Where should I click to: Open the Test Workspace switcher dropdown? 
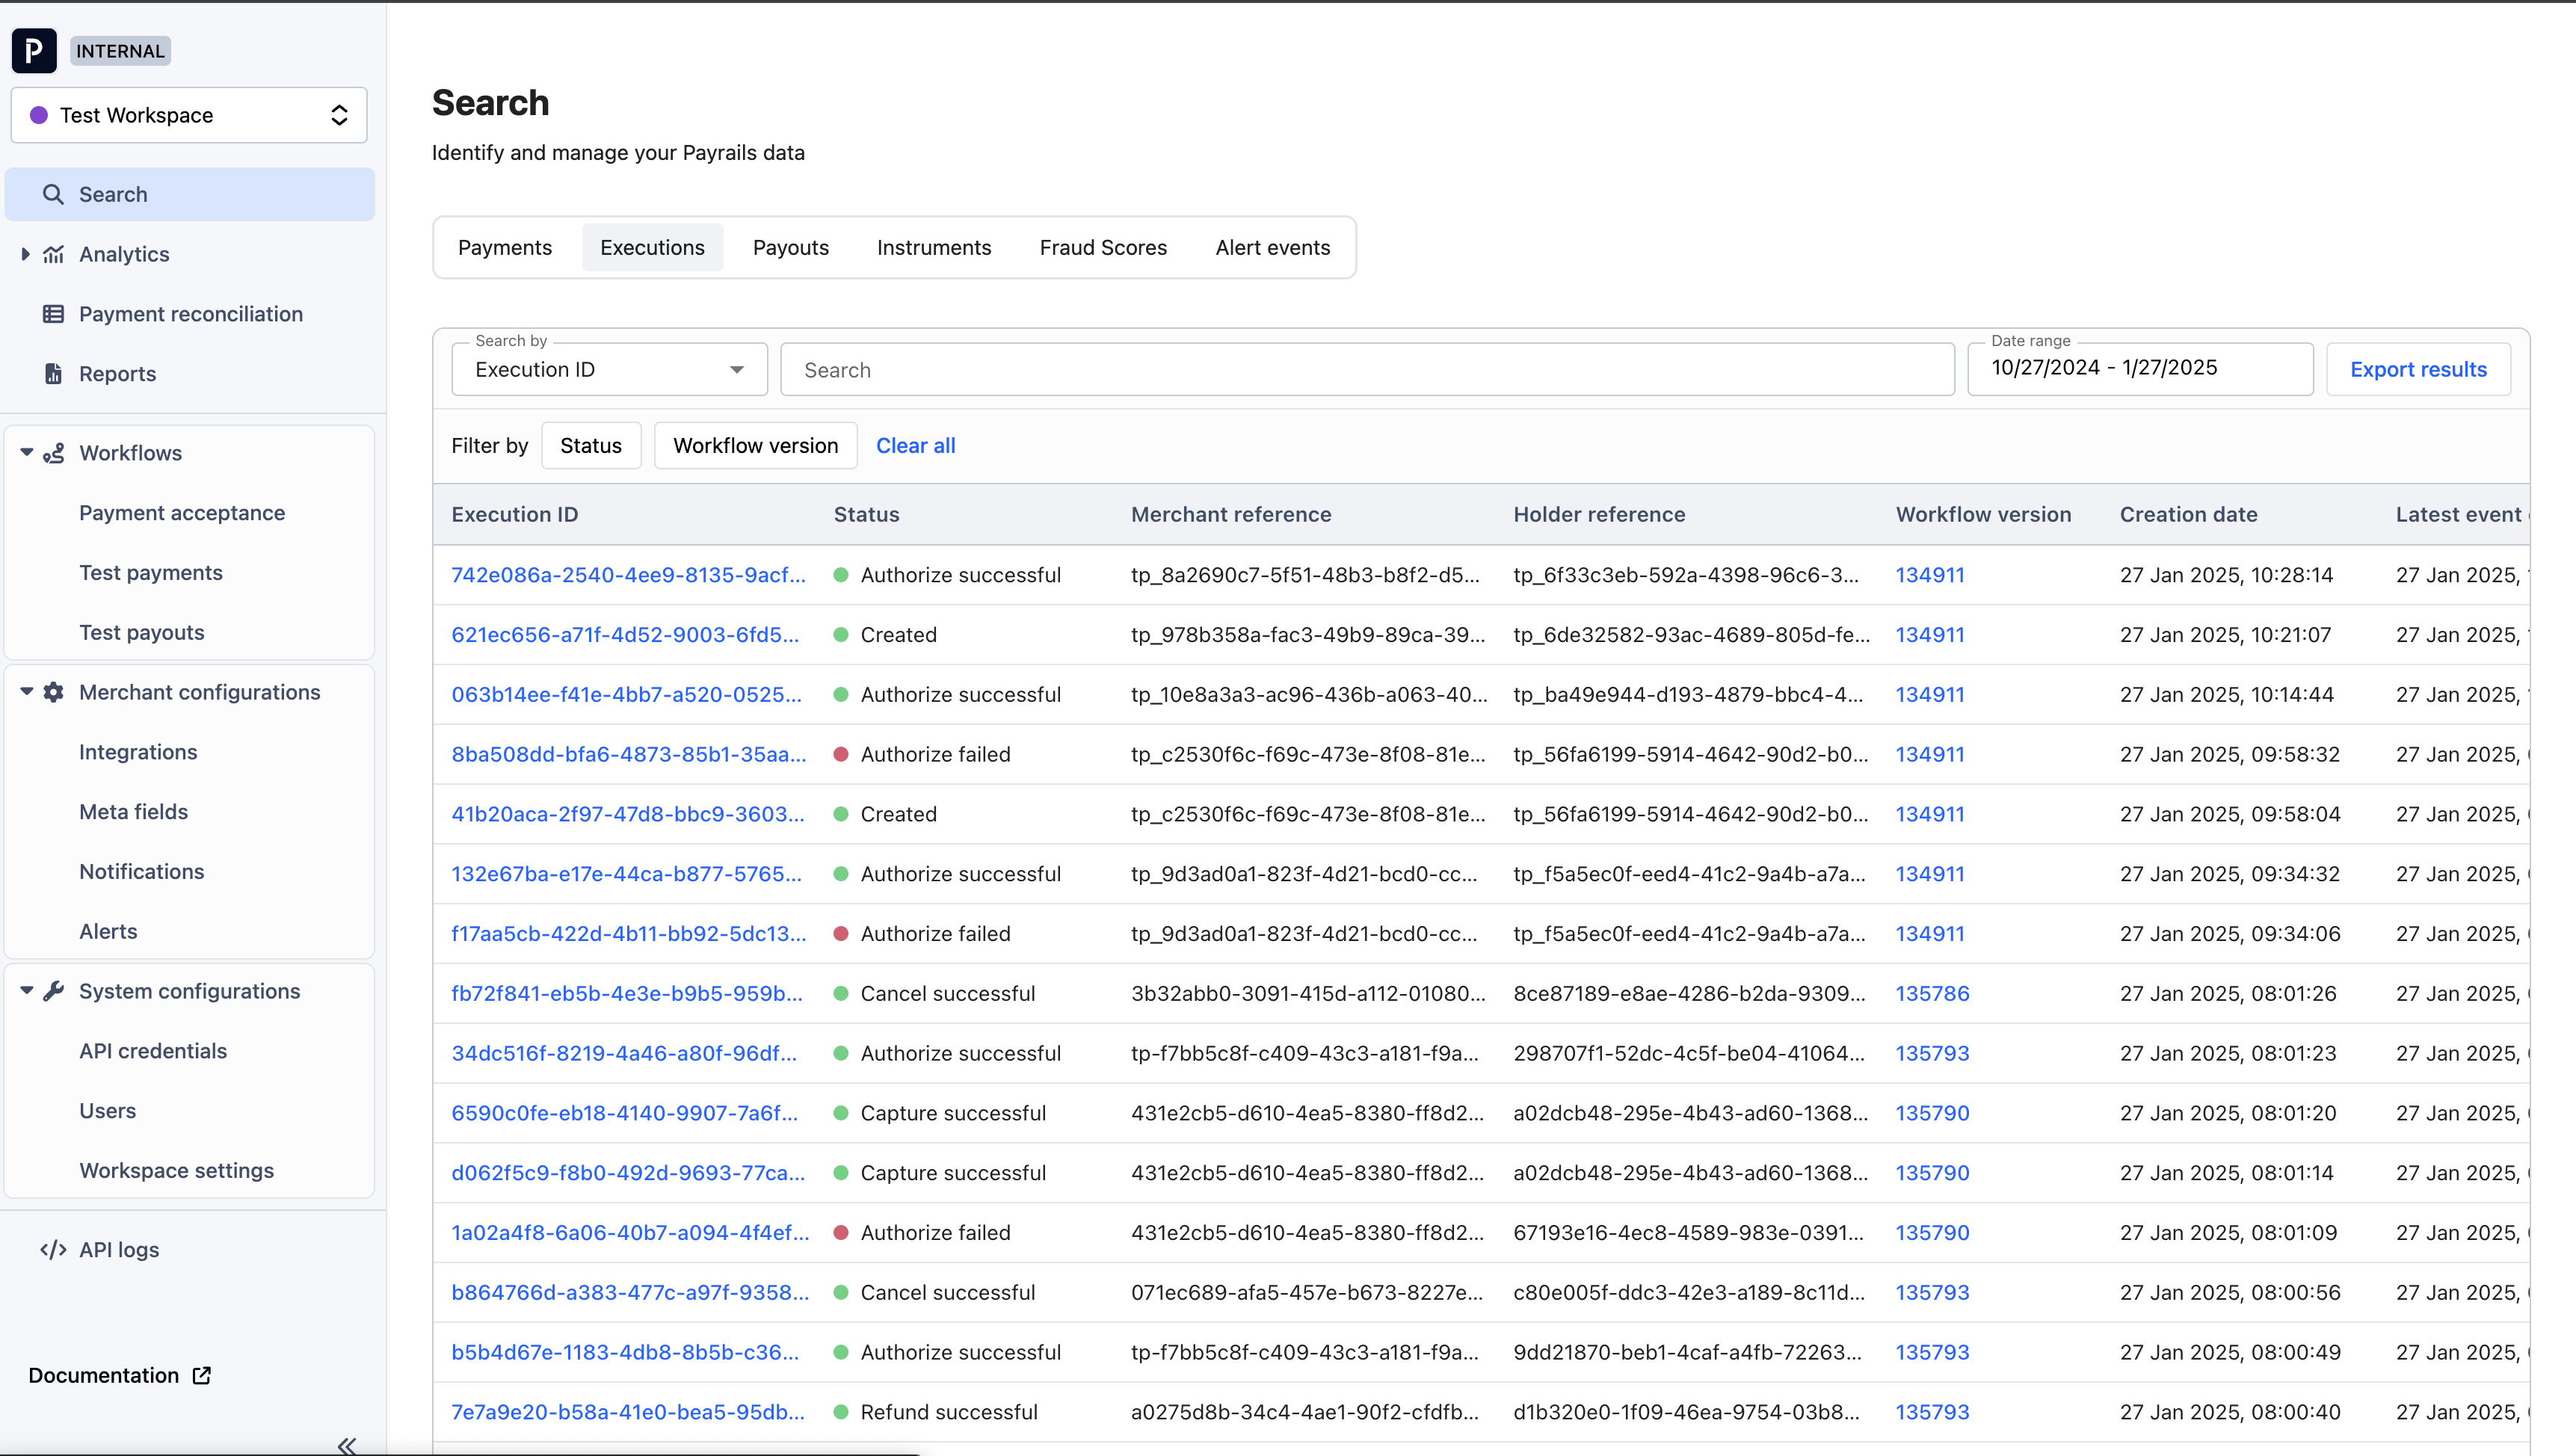click(189, 115)
